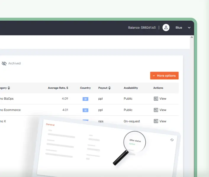This screenshot has width=209, height=177.
Task: Click the refresh icon on General card
Action: pos(172,140)
